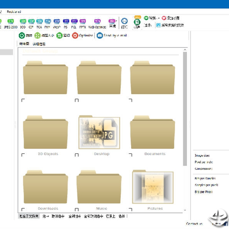Click the Samples per pixel label
The width and height of the screenshot is (229, 229).
click(206, 185)
